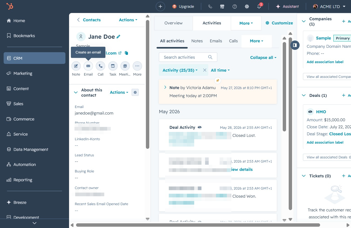Launch the Breeze Assistant
The height and width of the screenshot is (228, 351).
click(x=287, y=6)
